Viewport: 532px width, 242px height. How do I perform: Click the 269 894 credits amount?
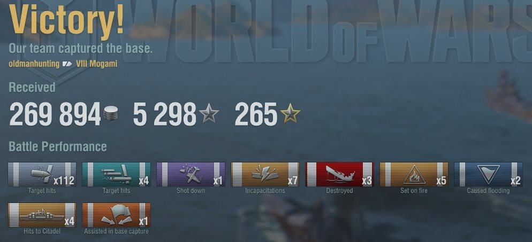coord(55,114)
